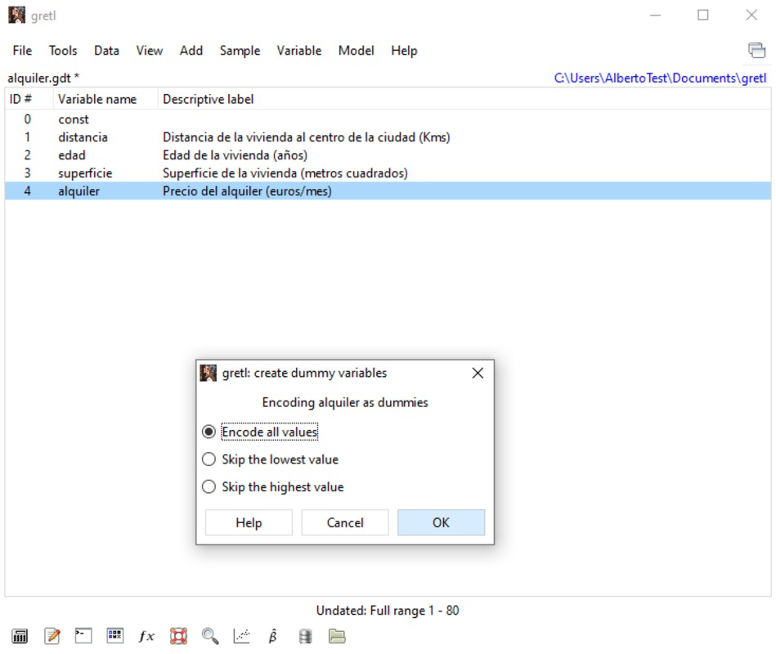Viewport: 776px width, 654px height.
Task: Click the Help button in the dialog
Action: point(249,523)
